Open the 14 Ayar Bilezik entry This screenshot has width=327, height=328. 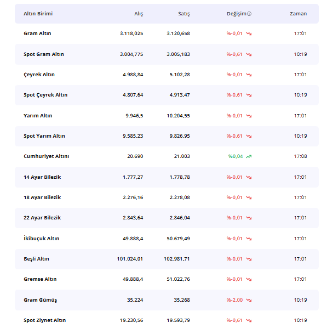pos(42,177)
